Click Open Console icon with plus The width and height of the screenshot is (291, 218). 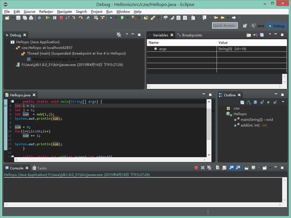pos(265,168)
